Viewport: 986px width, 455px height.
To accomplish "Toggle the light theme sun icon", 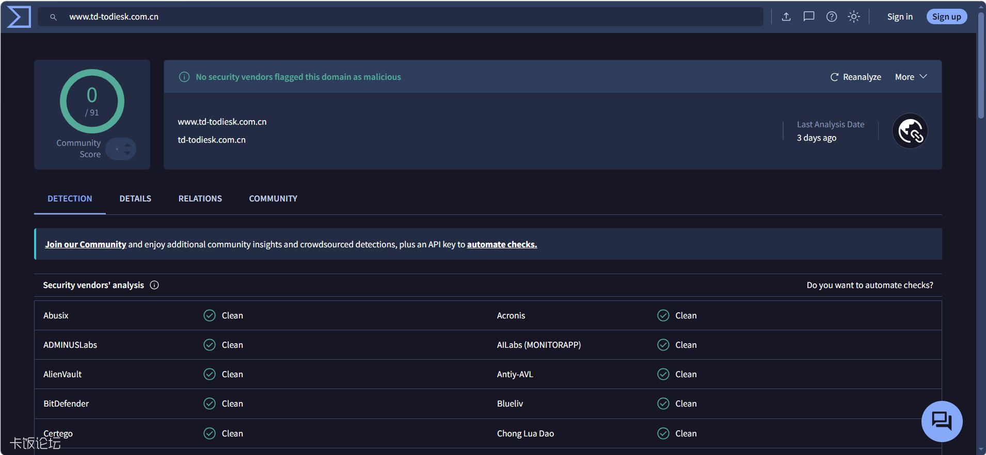I will pyautogui.click(x=854, y=16).
